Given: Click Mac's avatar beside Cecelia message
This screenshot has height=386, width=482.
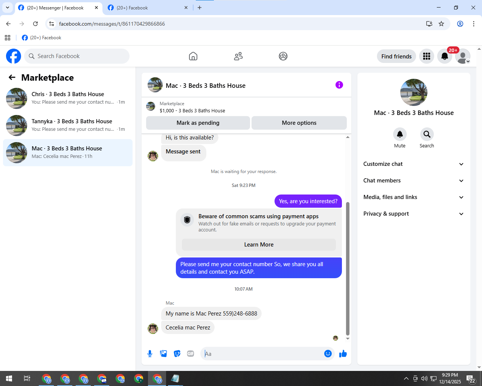Looking at the screenshot, I should [x=153, y=329].
